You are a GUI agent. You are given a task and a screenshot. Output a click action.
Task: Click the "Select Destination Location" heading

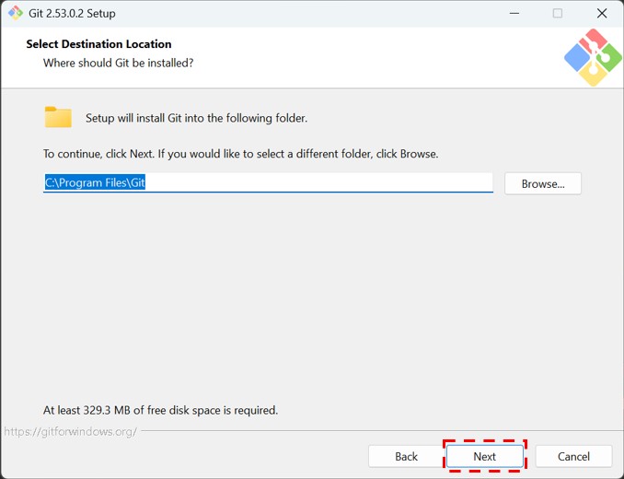tap(98, 43)
